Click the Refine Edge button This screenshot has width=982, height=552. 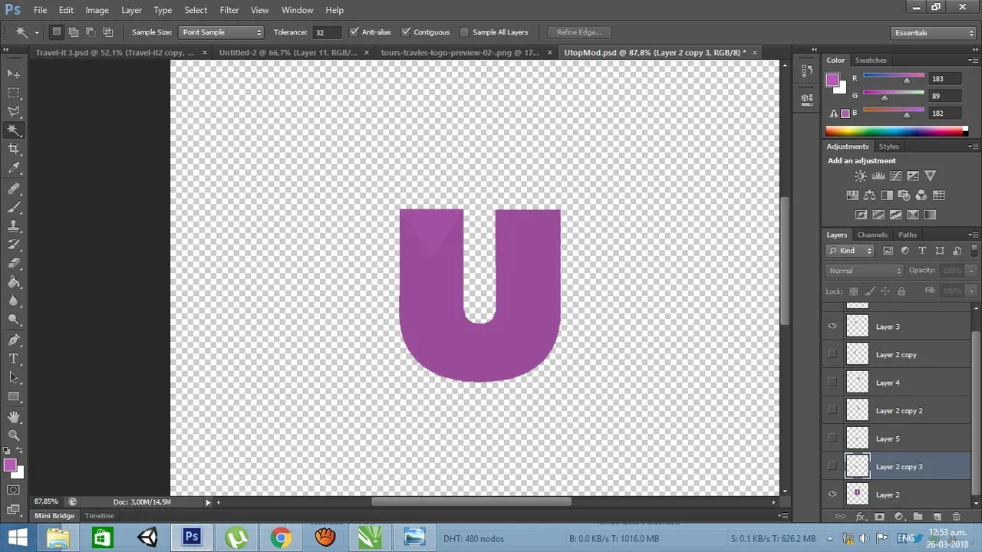(x=579, y=32)
